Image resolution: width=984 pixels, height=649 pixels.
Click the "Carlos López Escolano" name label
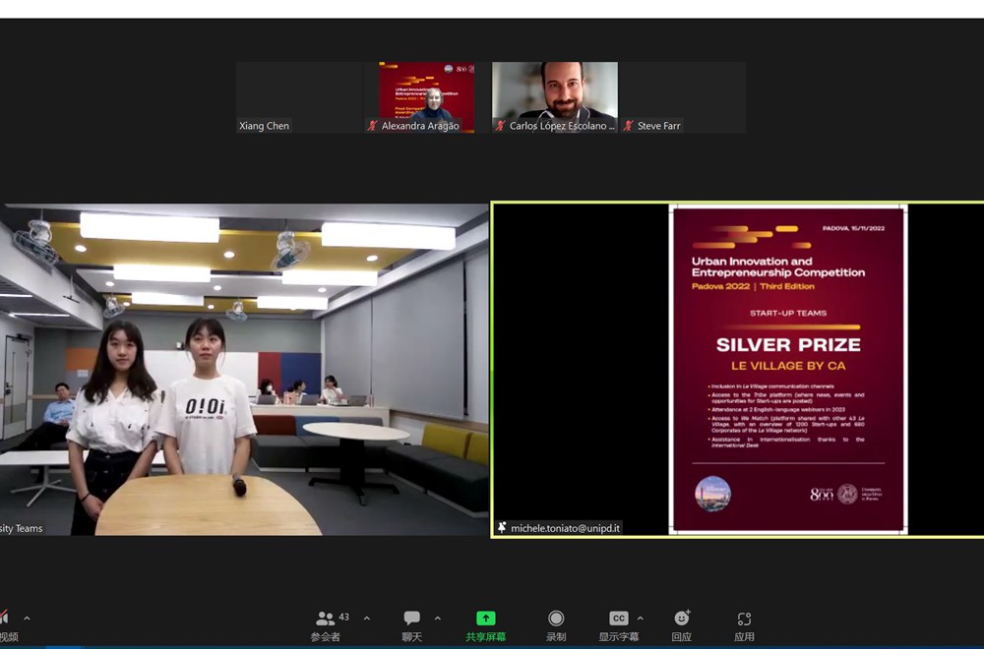click(x=562, y=126)
